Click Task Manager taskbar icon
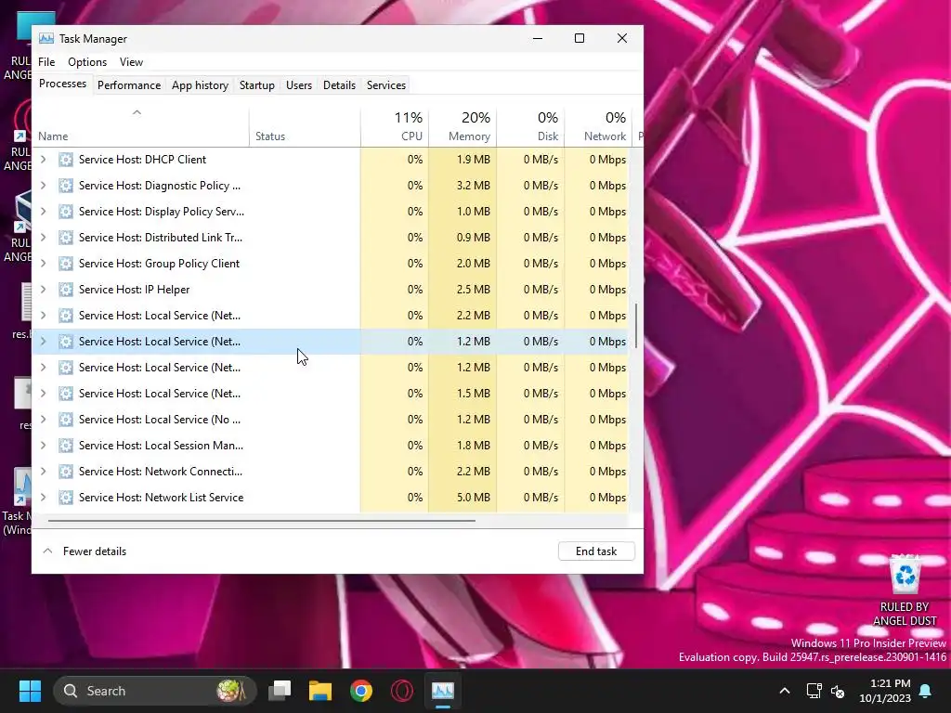Image resolution: width=951 pixels, height=713 pixels. tap(443, 691)
